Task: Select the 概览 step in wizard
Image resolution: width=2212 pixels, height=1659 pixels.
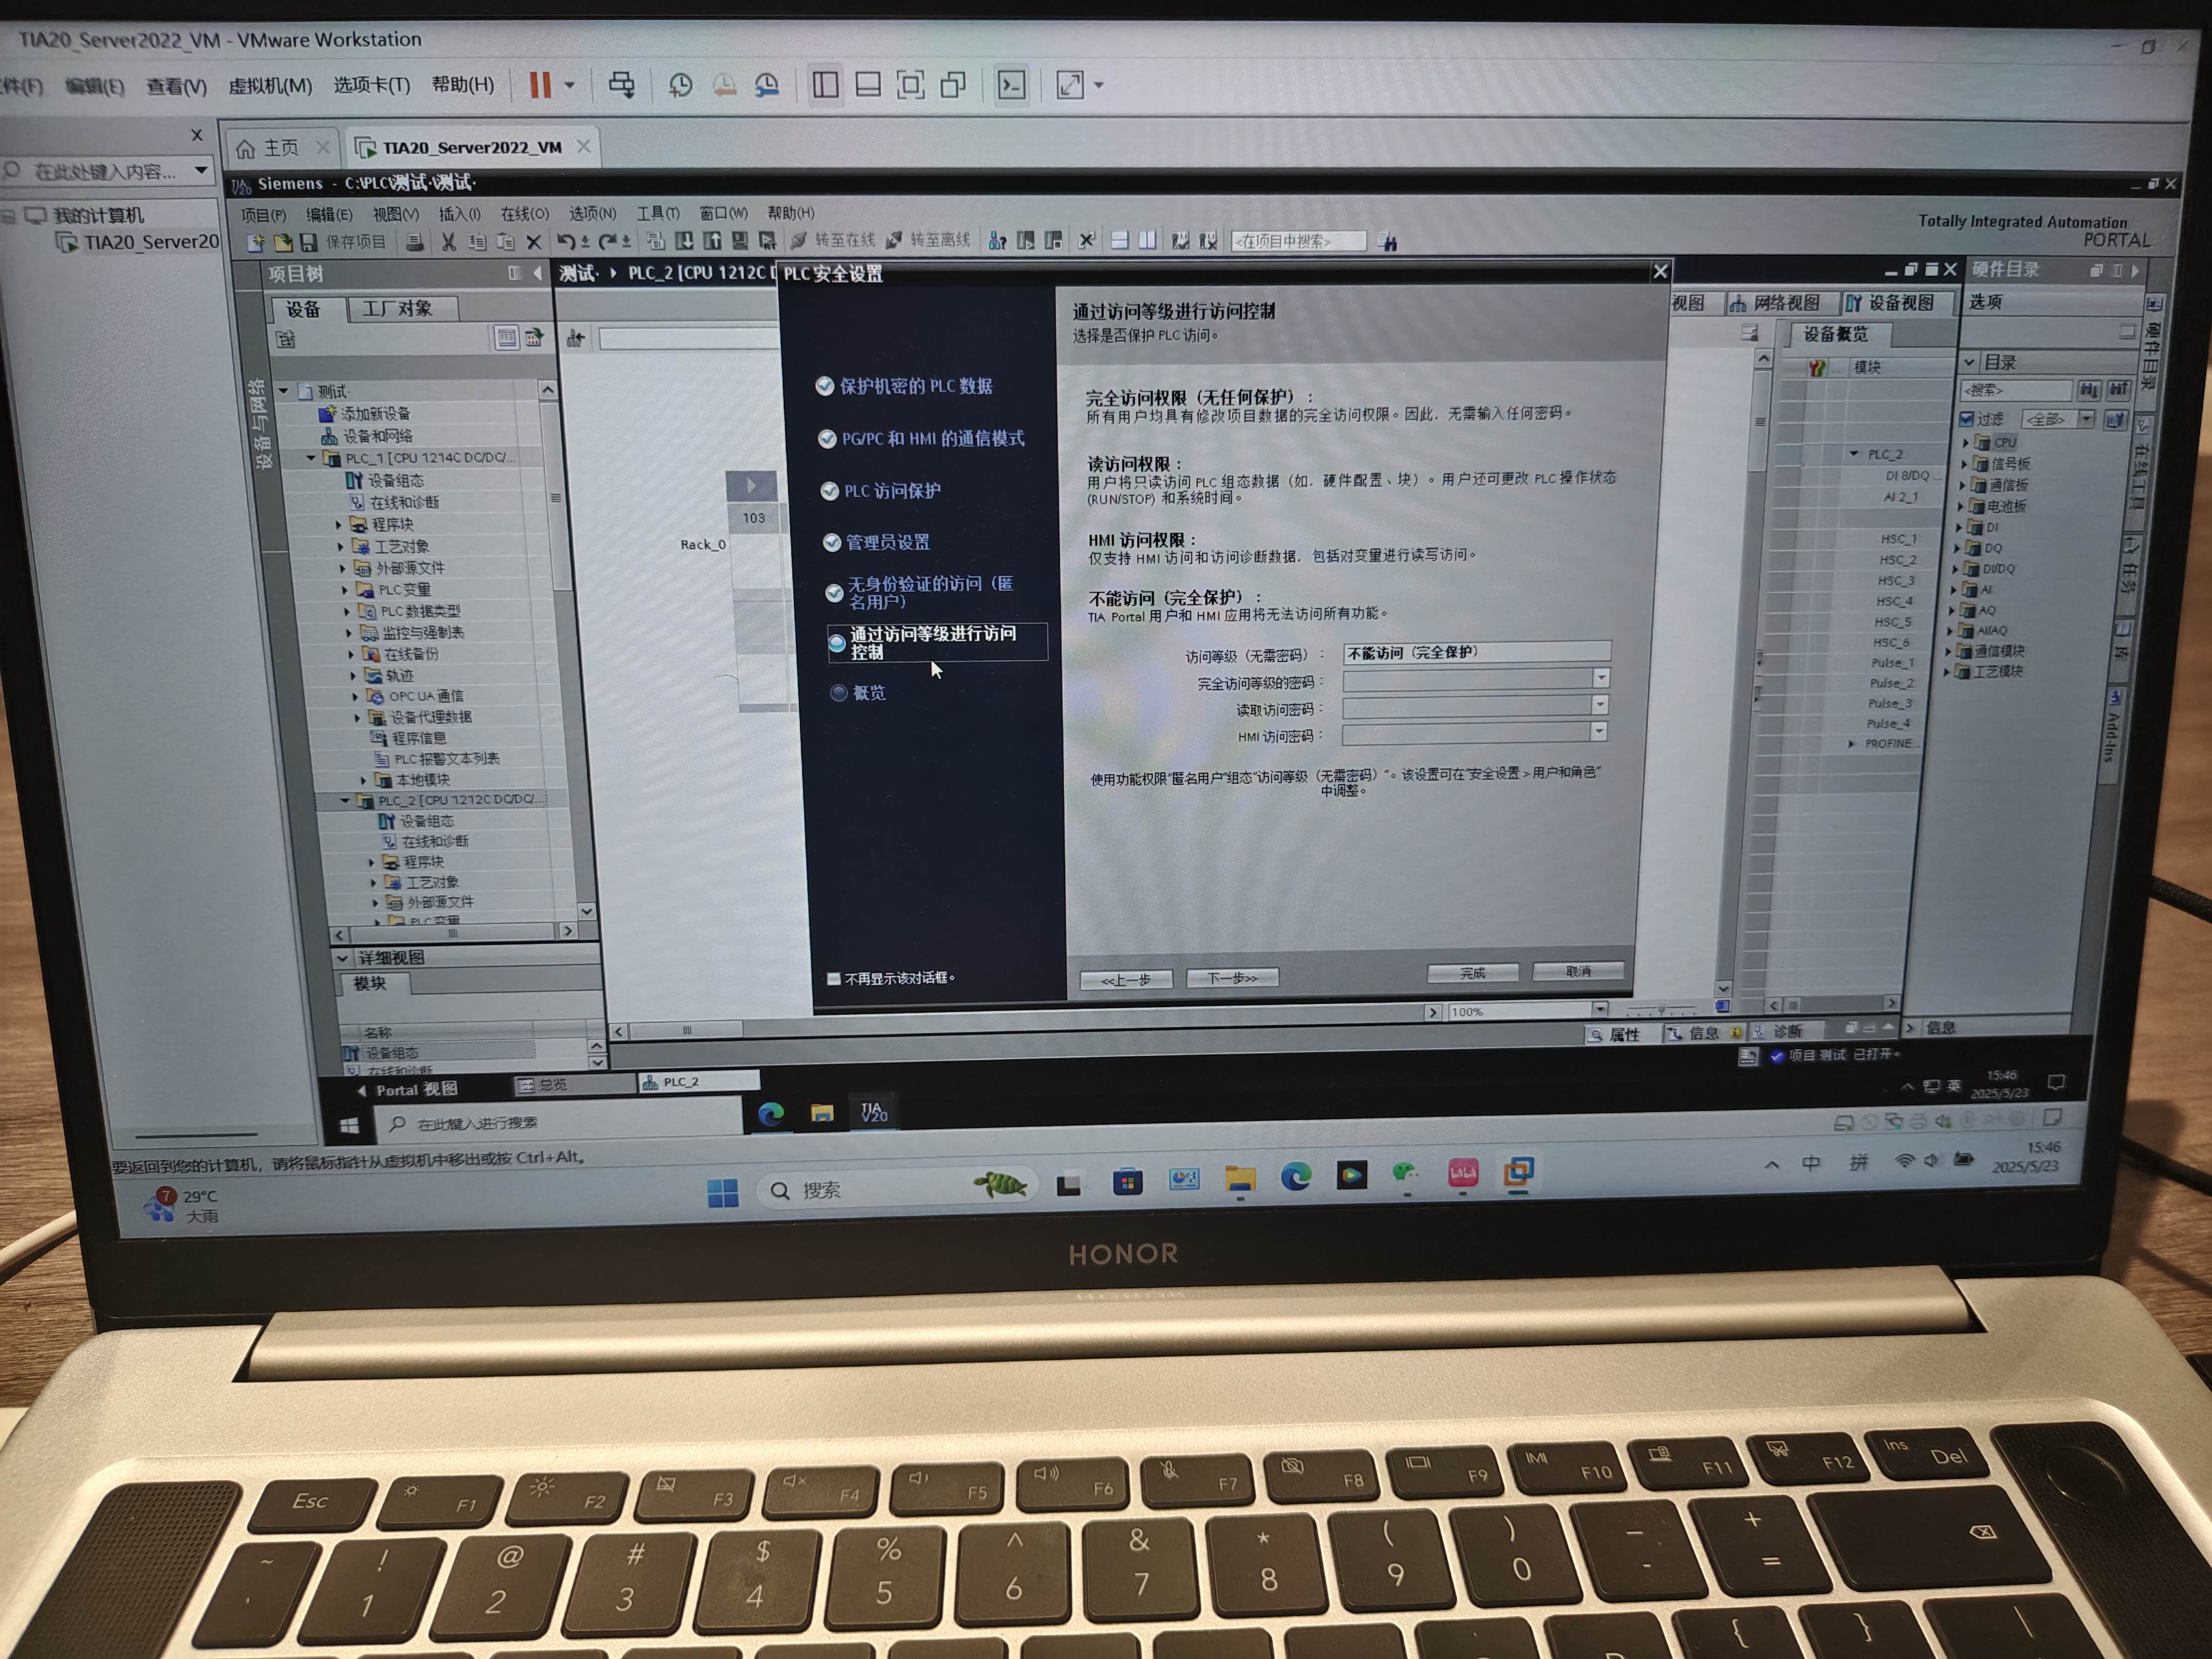Action: [868, 692]
